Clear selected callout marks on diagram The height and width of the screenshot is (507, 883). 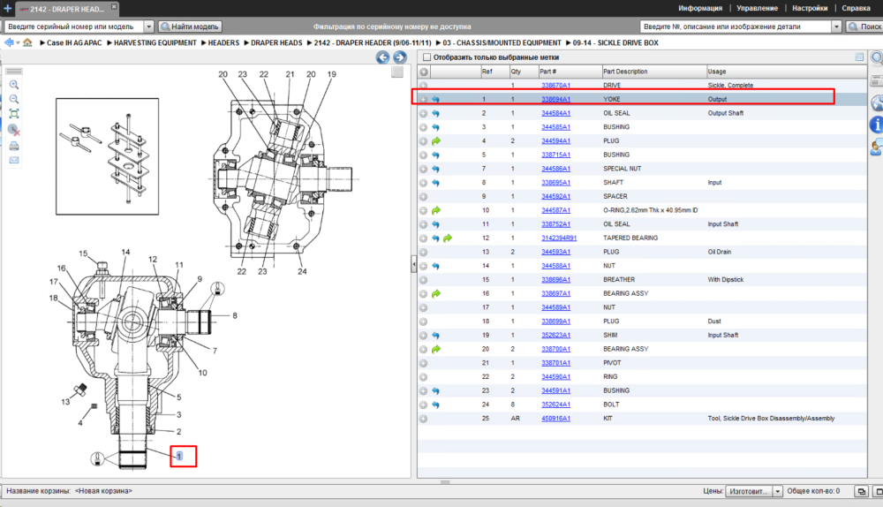point(14,130)
